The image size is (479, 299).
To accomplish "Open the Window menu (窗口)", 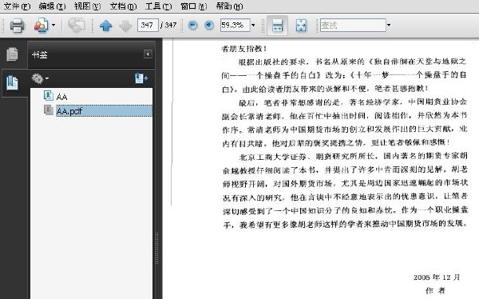I will coord(194,6).
